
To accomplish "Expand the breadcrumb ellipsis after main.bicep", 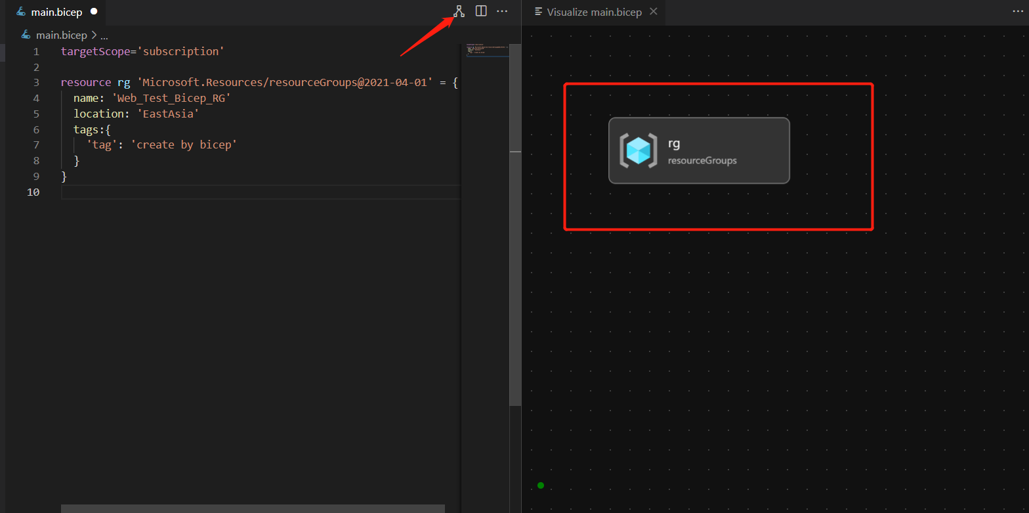I will (104, 35).
